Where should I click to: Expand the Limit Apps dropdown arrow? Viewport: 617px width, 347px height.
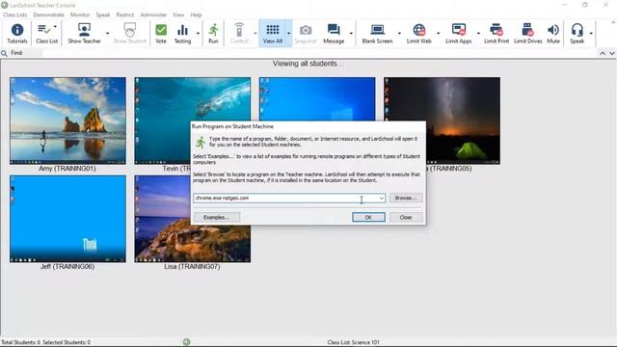click(478, 34)
